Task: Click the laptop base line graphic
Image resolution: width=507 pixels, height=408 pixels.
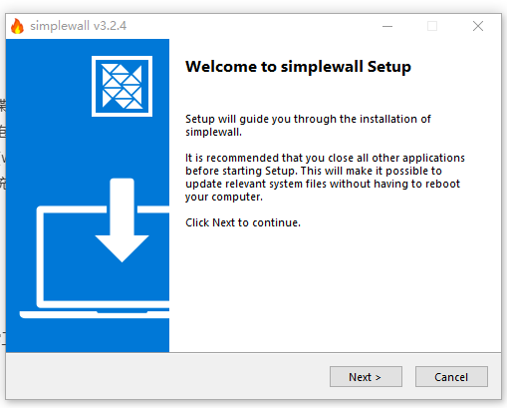Action: pyautogui.click(x=95, y=314)
